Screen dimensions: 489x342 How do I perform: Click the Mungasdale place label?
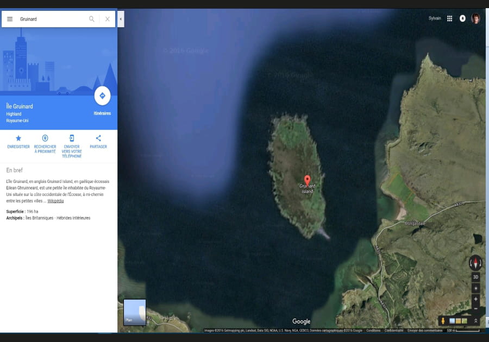(415, 223)
